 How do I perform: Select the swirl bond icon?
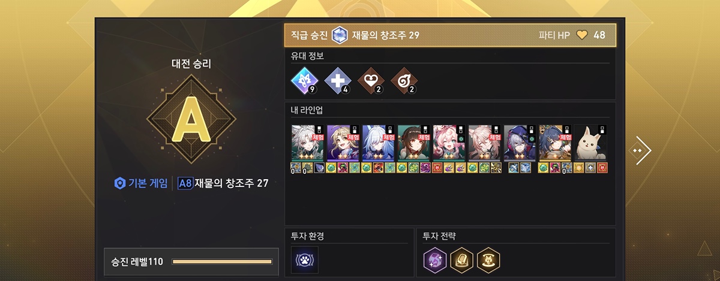click(402, 81)
